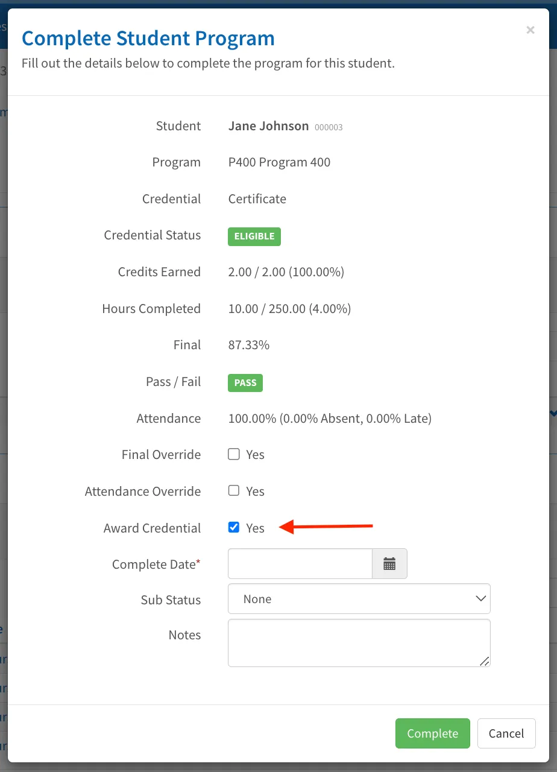Click the Certificate credential value

(257, 199)
